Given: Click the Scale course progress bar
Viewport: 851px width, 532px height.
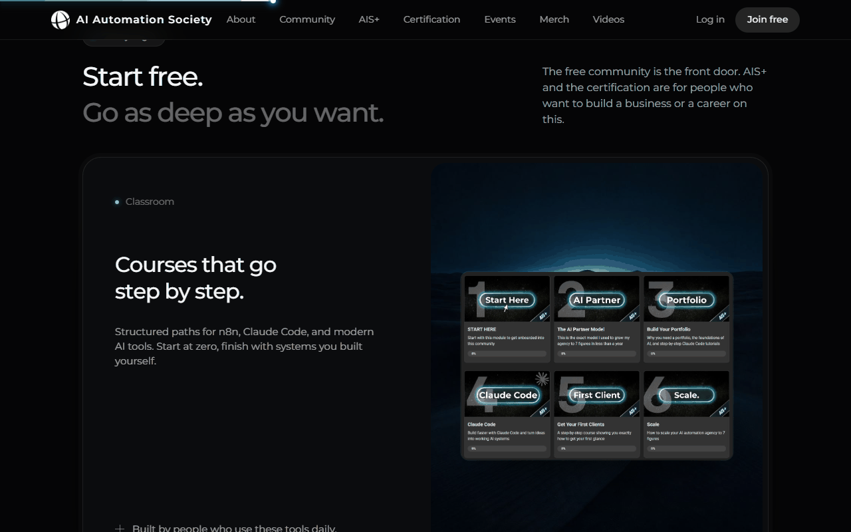Looking at the screenshot, I should 687,448.
